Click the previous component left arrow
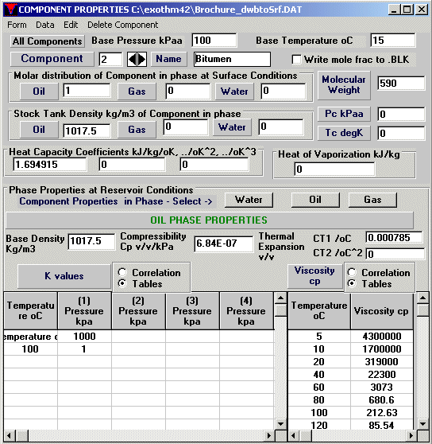The width and height of the screenshot is (432, 444). point(132,59)
